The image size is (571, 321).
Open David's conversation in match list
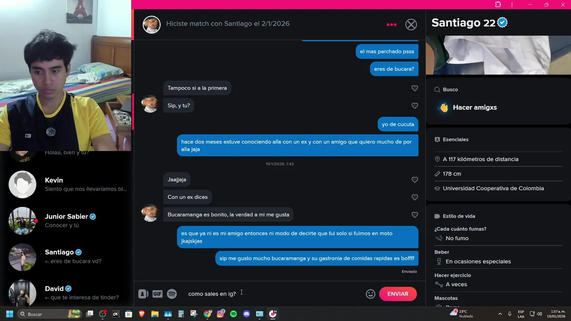pos(66,292)
